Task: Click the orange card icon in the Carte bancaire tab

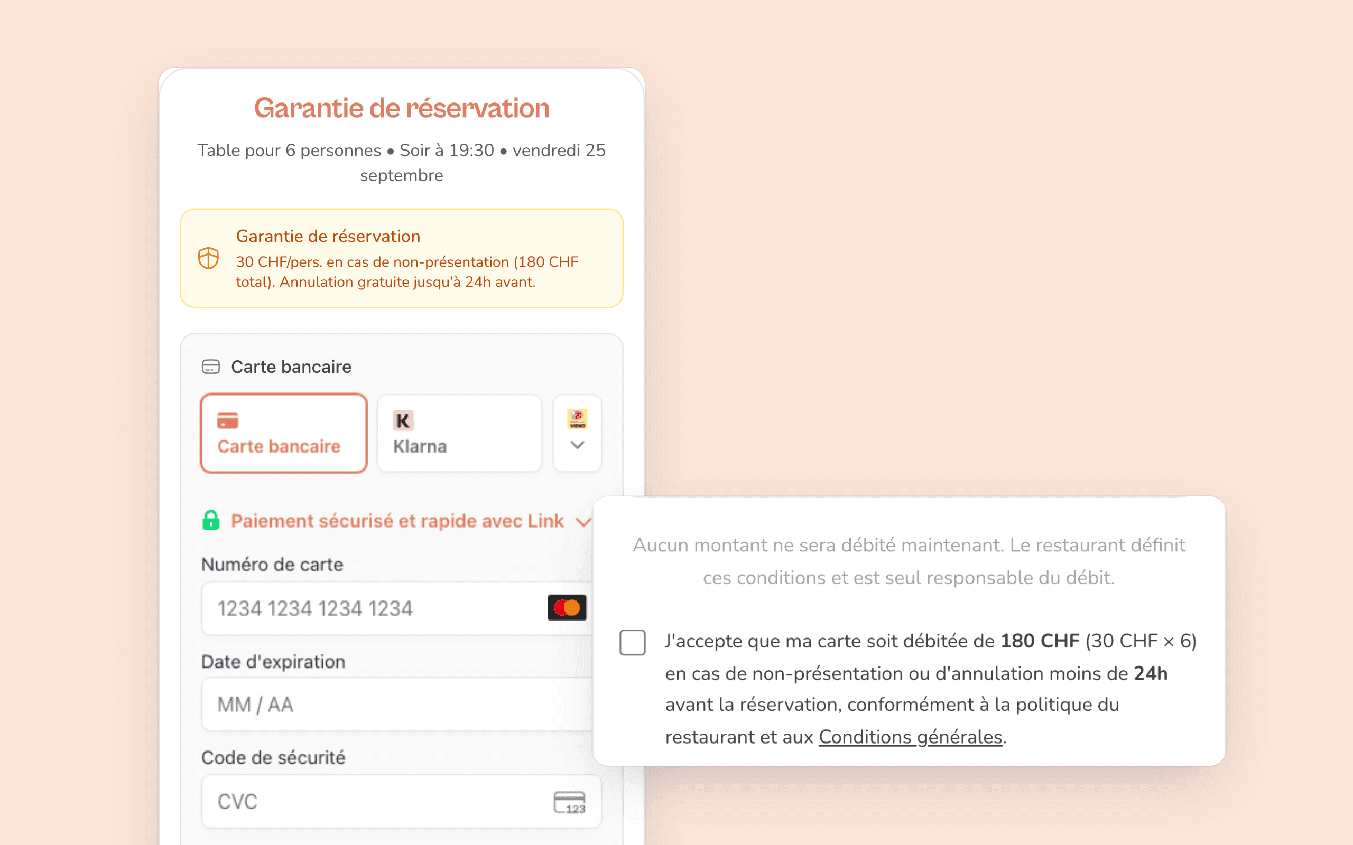Action: click(228, 420)
